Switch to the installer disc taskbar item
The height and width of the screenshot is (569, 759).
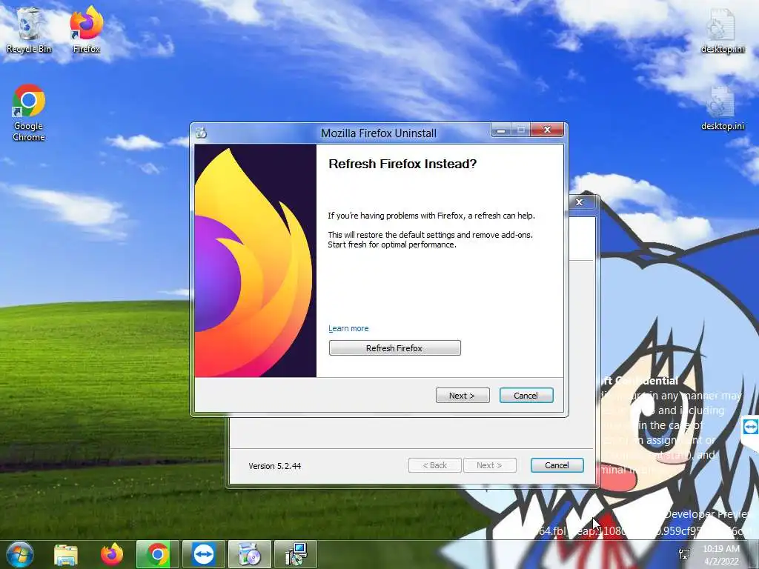coord(250,554)
